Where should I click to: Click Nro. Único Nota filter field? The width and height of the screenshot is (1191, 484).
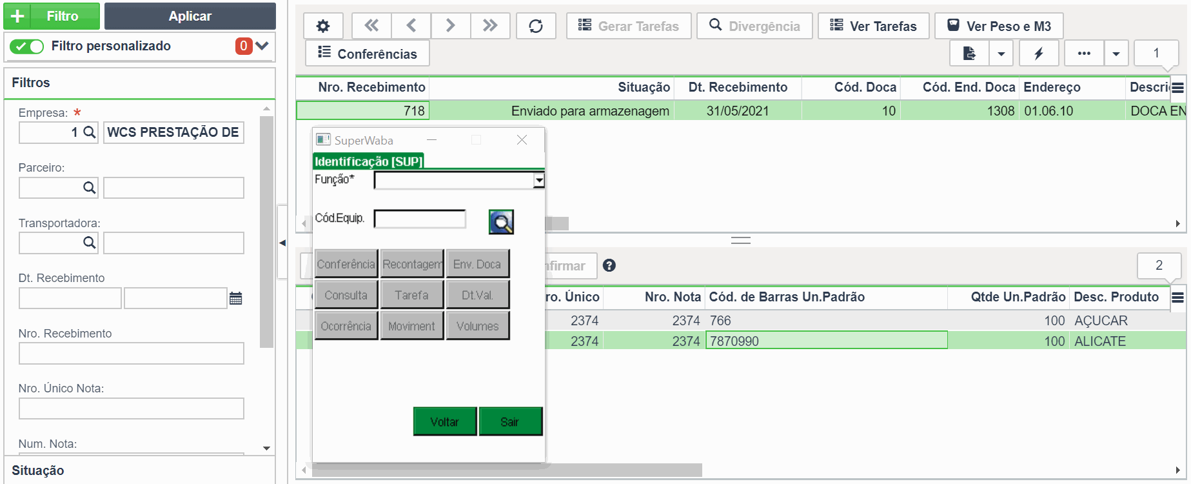coord(132,408)
